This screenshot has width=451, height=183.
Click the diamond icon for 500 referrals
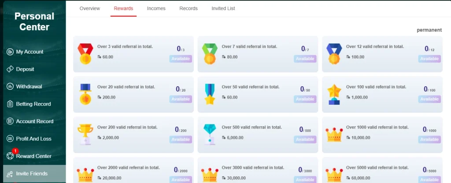pyautogui.click(x=210, y=134)
